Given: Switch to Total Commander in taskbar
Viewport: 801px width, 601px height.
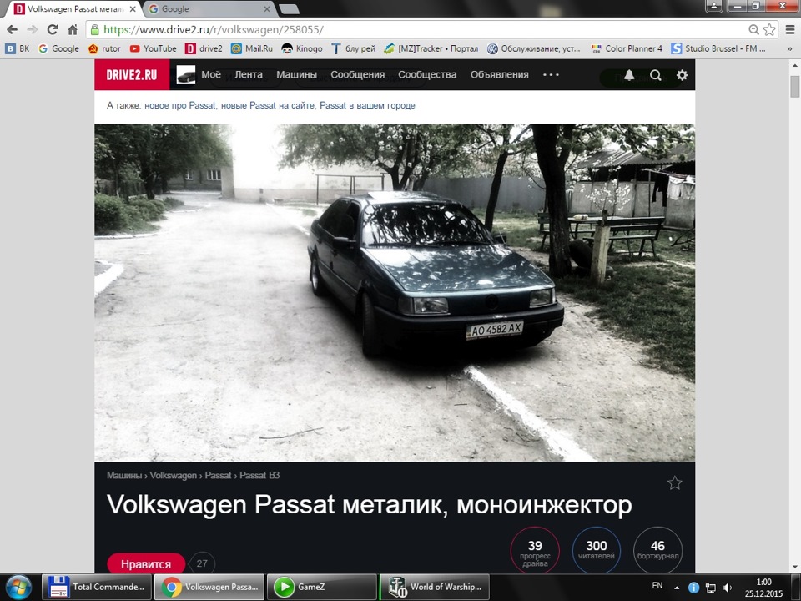Looking at the screenshot, I should click(x=97, y=587).
